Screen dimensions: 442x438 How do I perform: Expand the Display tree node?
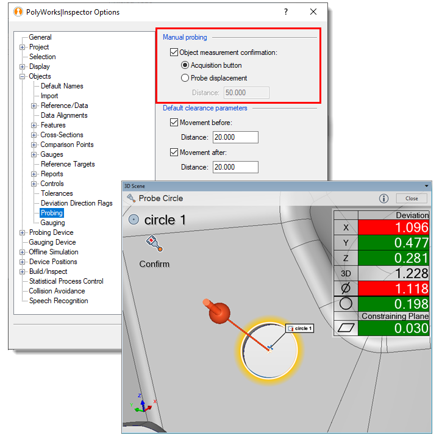point(23,66)
